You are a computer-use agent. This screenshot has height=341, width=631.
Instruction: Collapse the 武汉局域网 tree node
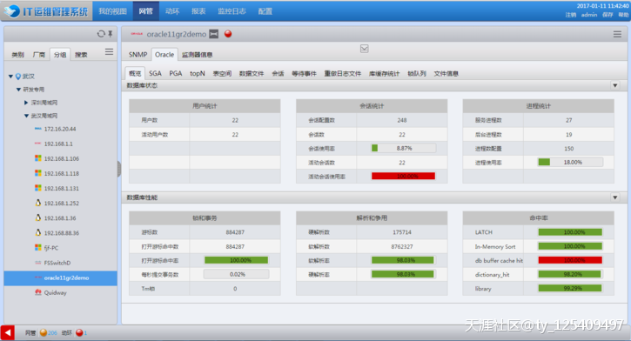click(x=26, y=116)
